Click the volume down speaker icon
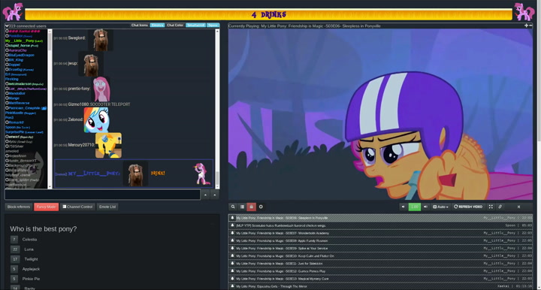This screenshot has width=541, height=290. 403,207
